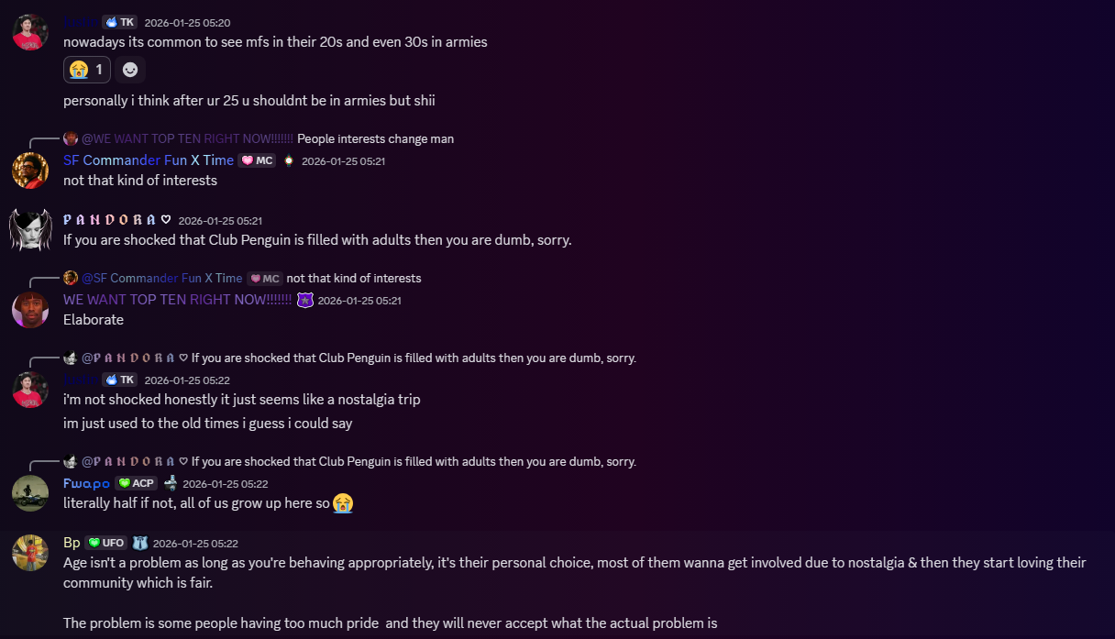
Task: Click SF Commander Fun X Time's large avatar
Action: [x=30, y=171]
